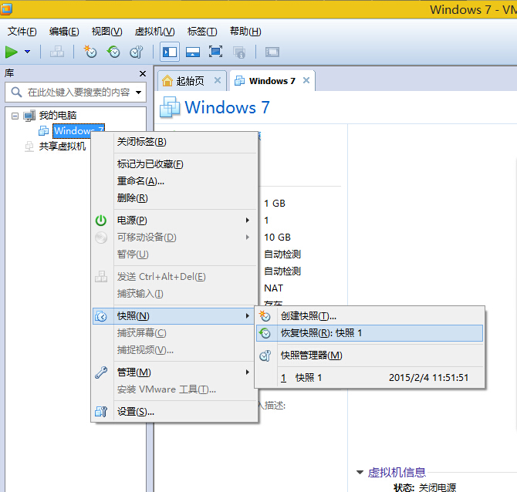Switch to the 起始页 tab

coord(191,81)
